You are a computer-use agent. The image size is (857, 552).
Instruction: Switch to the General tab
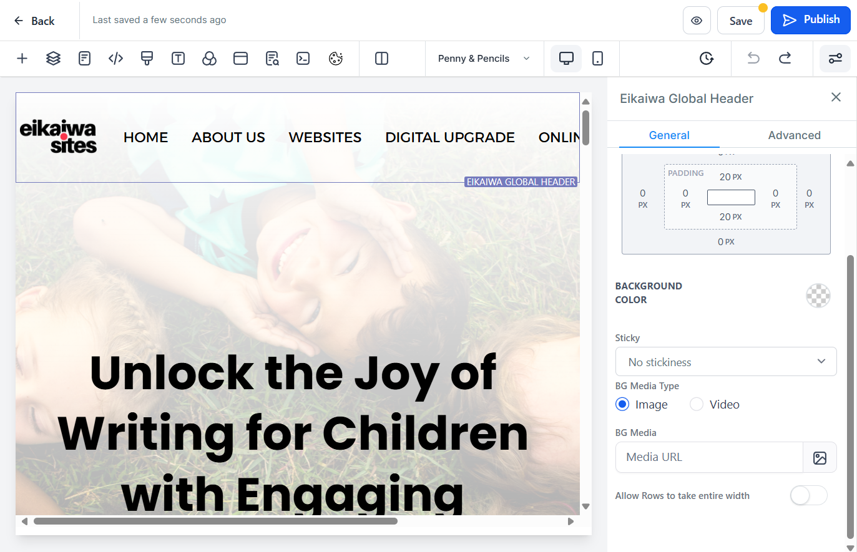(669, 135)
